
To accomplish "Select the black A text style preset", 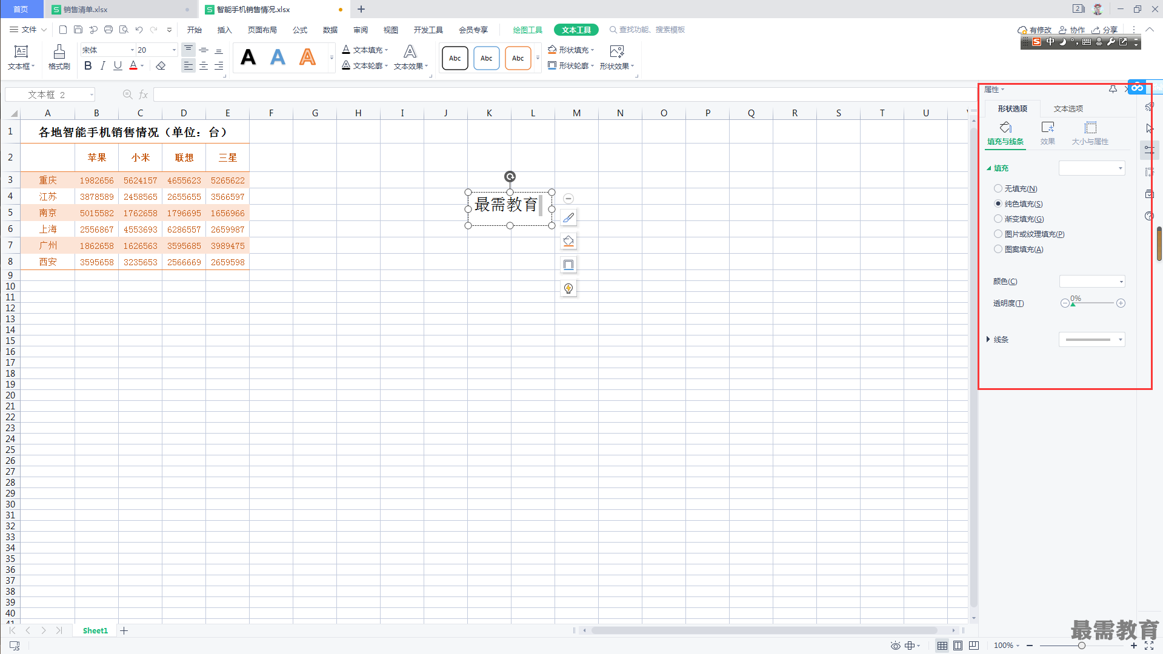I will click(x=248, y=58).
